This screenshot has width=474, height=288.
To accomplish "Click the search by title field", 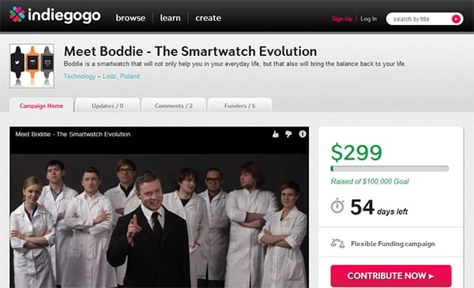I will click(x=420, y=19).
